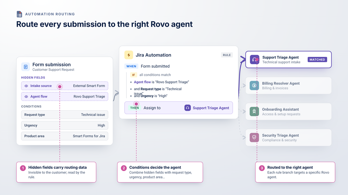The height and width of the screenshot is (195, 348).
Task: Click the MATCHED badge button
Action: (x=317, y=60)
